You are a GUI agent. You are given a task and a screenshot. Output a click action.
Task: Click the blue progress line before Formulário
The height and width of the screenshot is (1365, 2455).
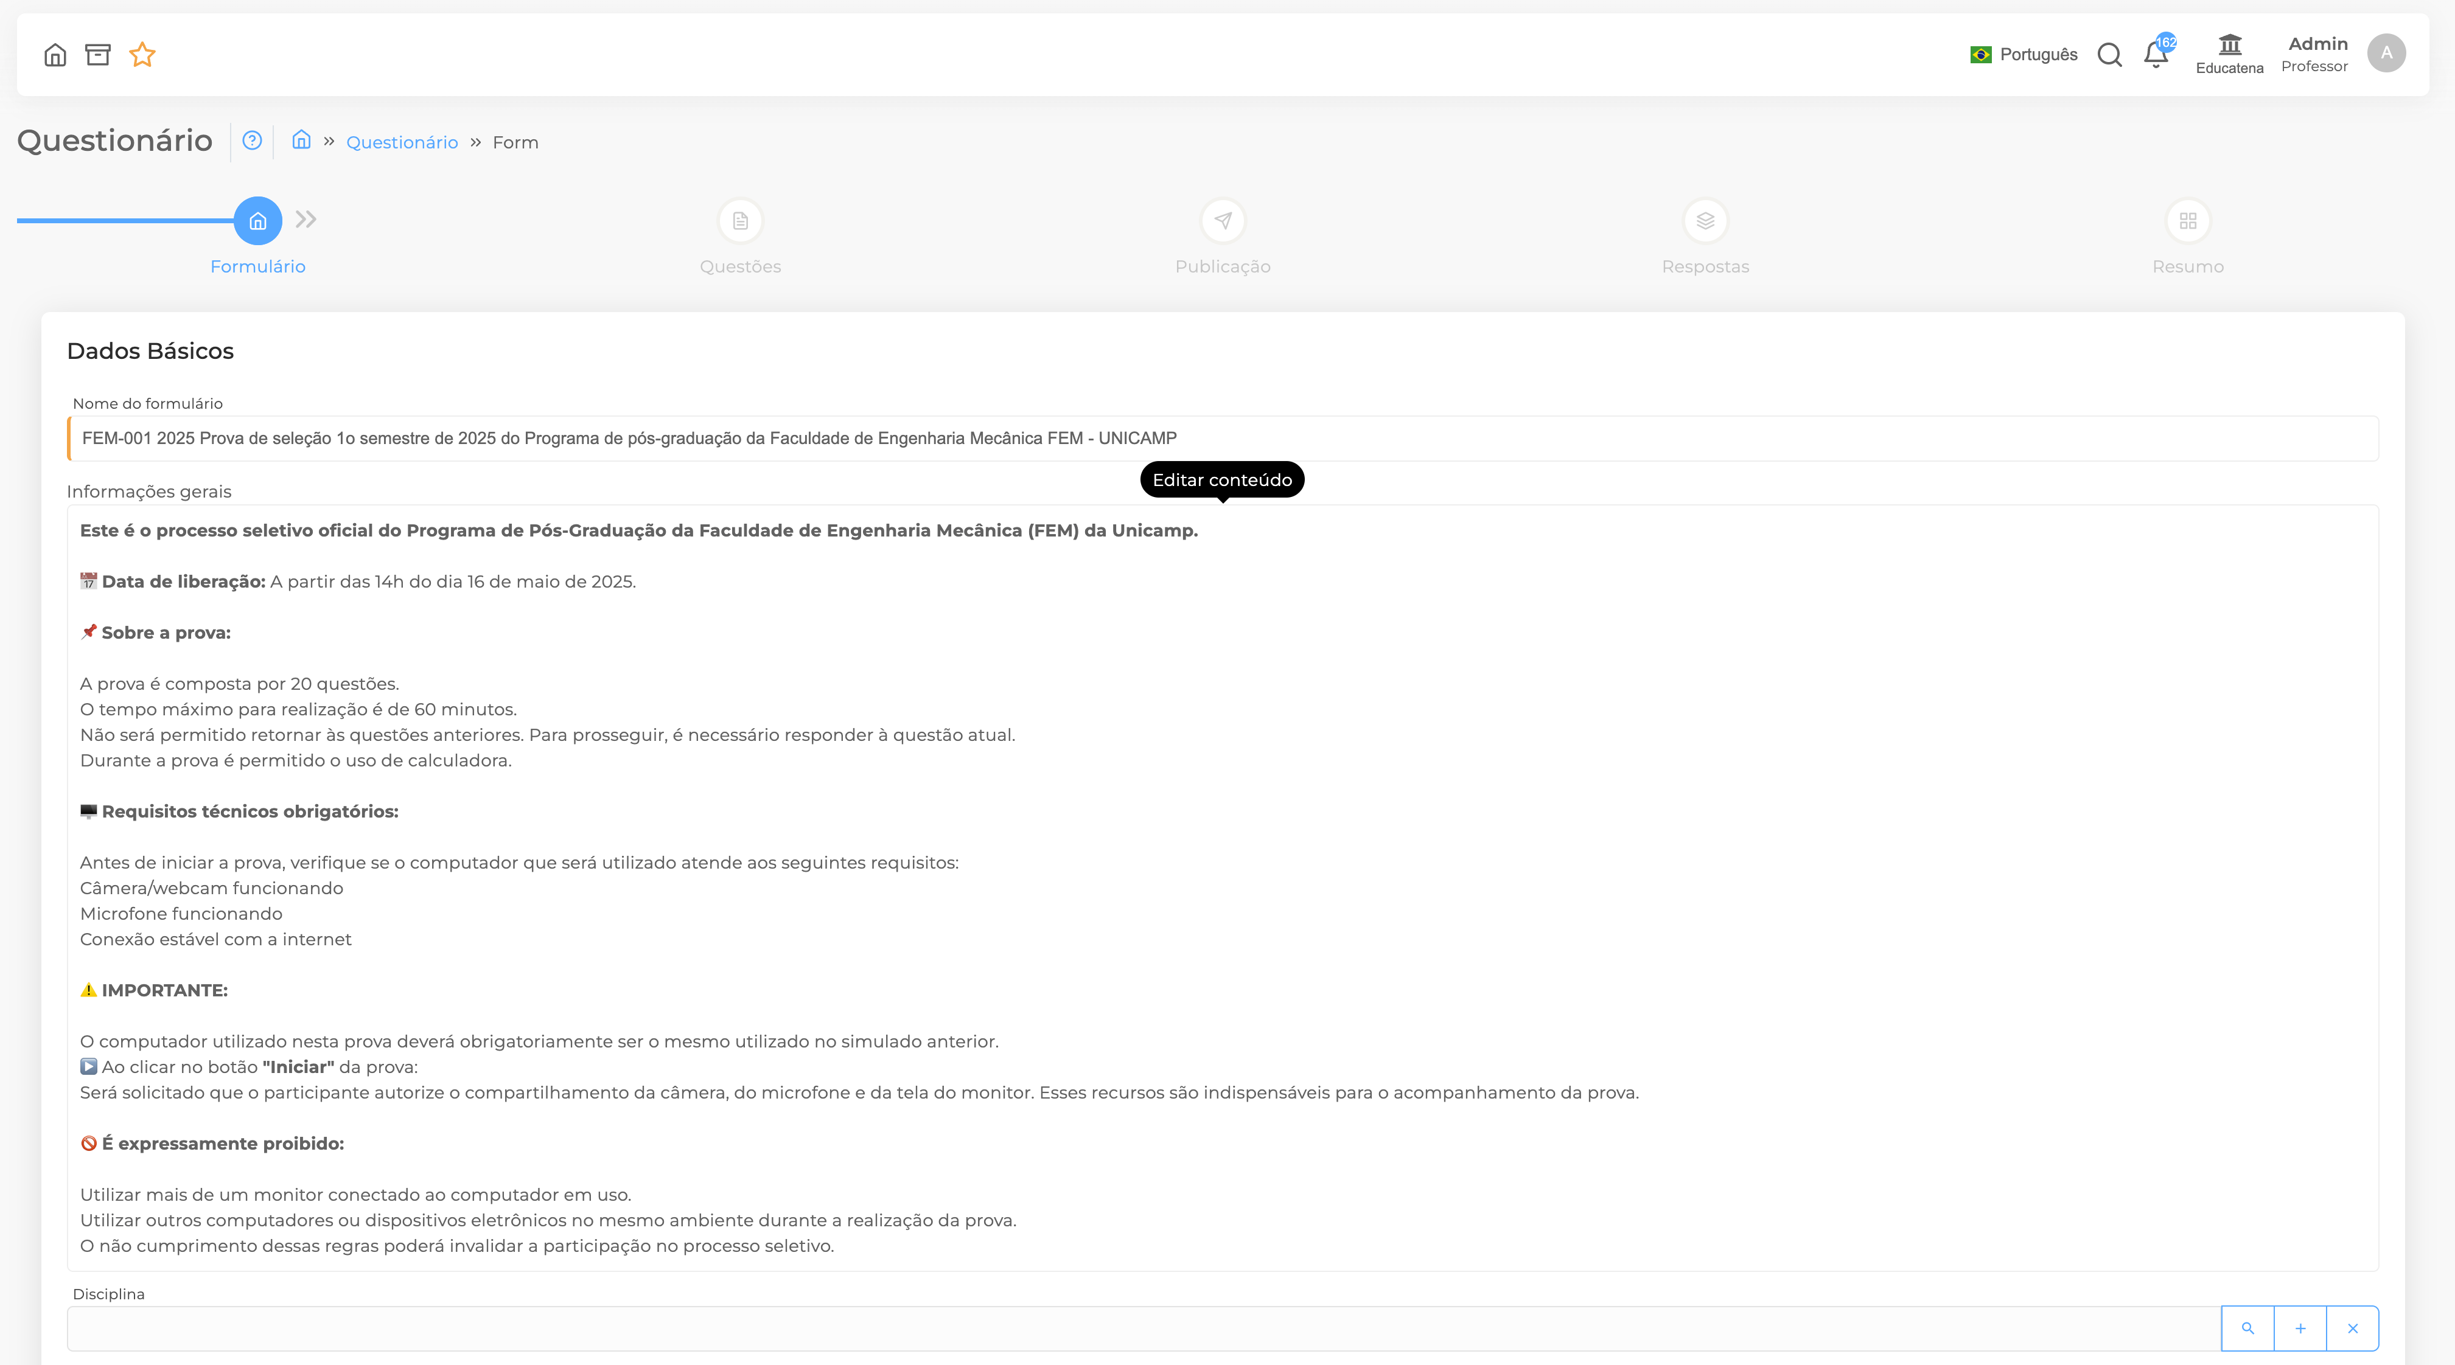click(x=125, y=221)
